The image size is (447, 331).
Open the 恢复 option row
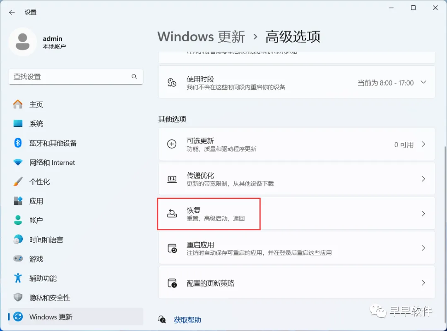pyautogui.click(x=296, y=214)
